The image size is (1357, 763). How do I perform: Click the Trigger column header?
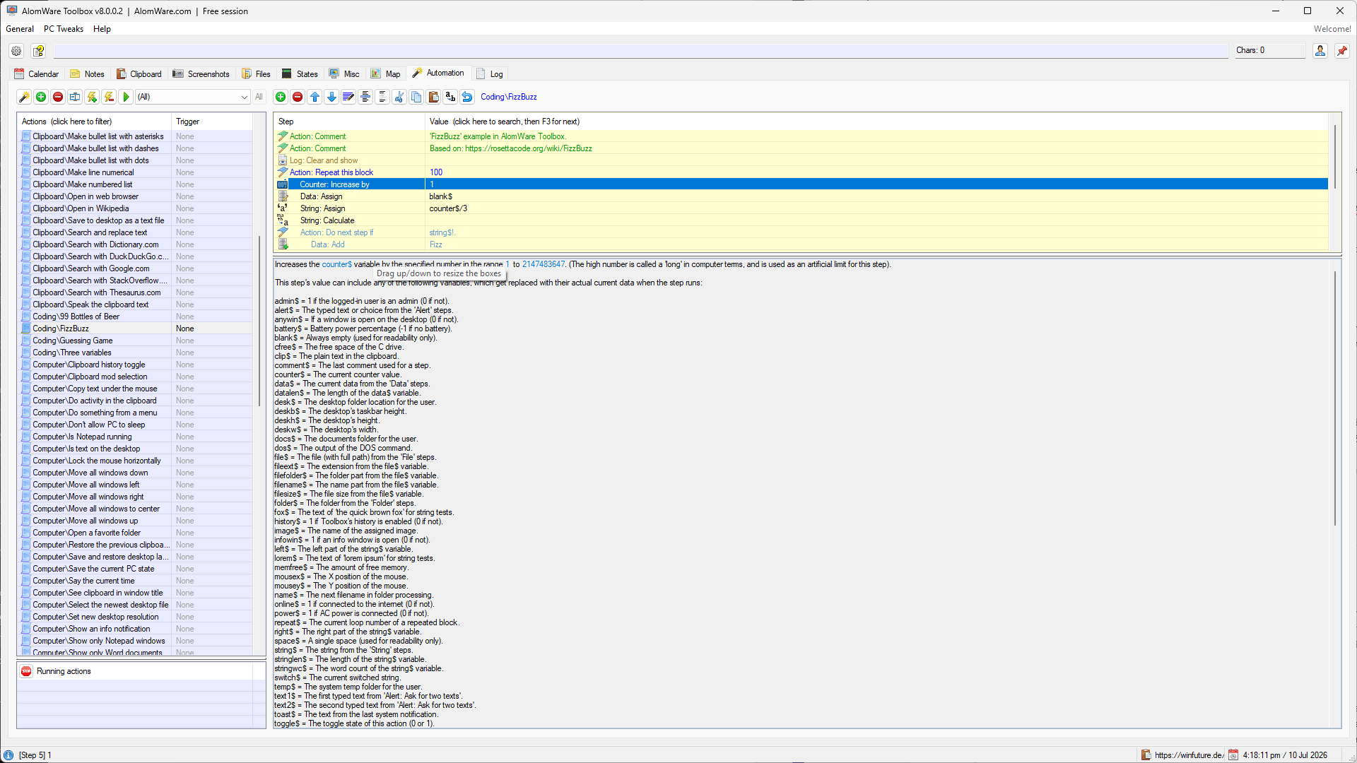(212, 122)
